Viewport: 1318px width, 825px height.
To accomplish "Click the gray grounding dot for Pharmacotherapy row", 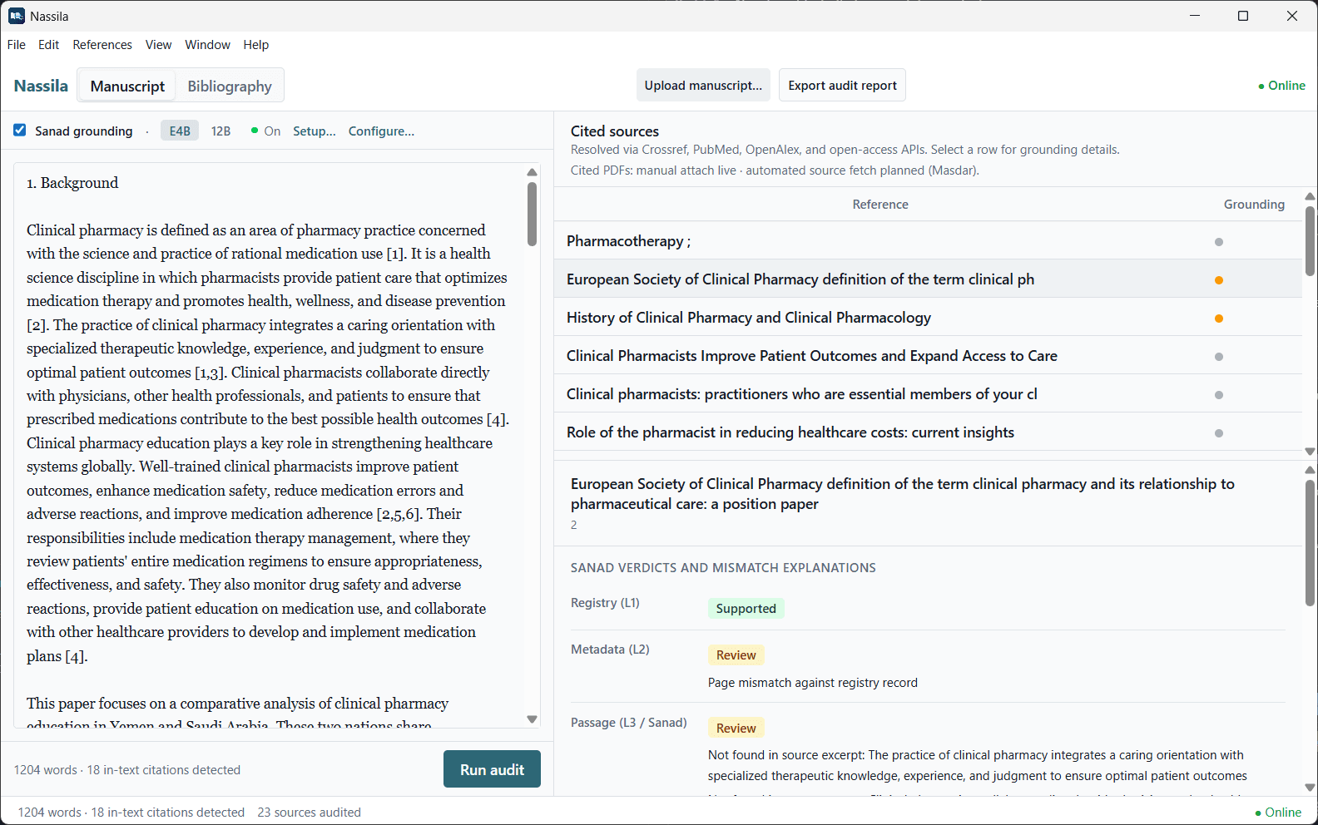I will click(1219, 242).
